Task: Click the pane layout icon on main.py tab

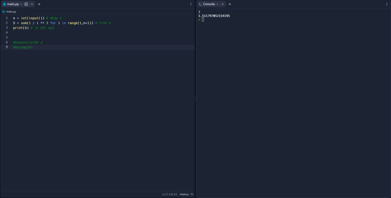Action: 26,4
